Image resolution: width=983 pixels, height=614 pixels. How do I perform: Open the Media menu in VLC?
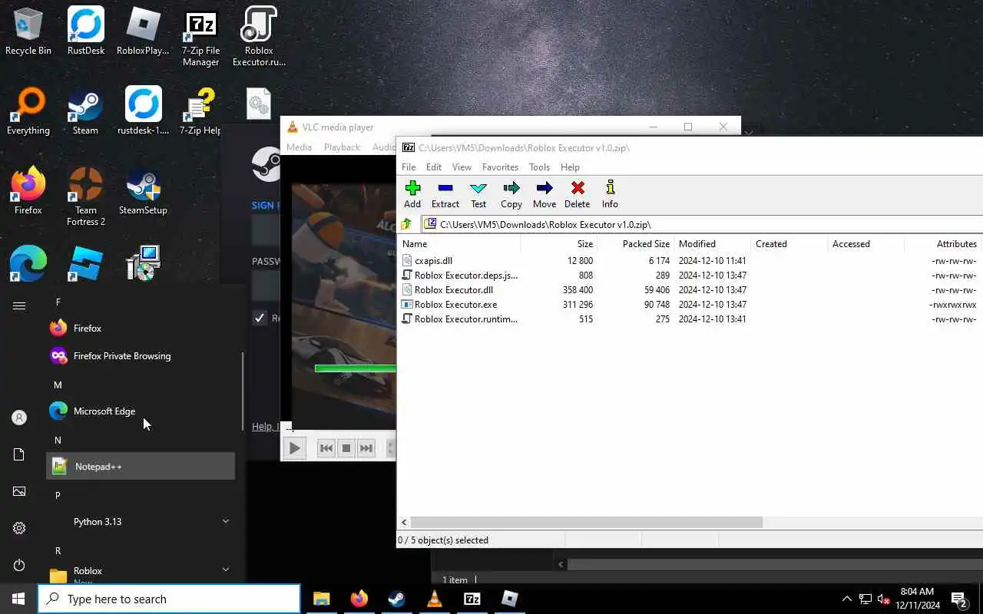tap(299, 147)
